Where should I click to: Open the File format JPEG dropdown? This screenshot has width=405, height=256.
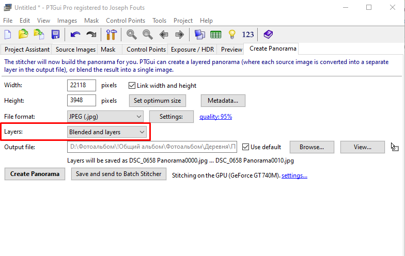(105, 117)
